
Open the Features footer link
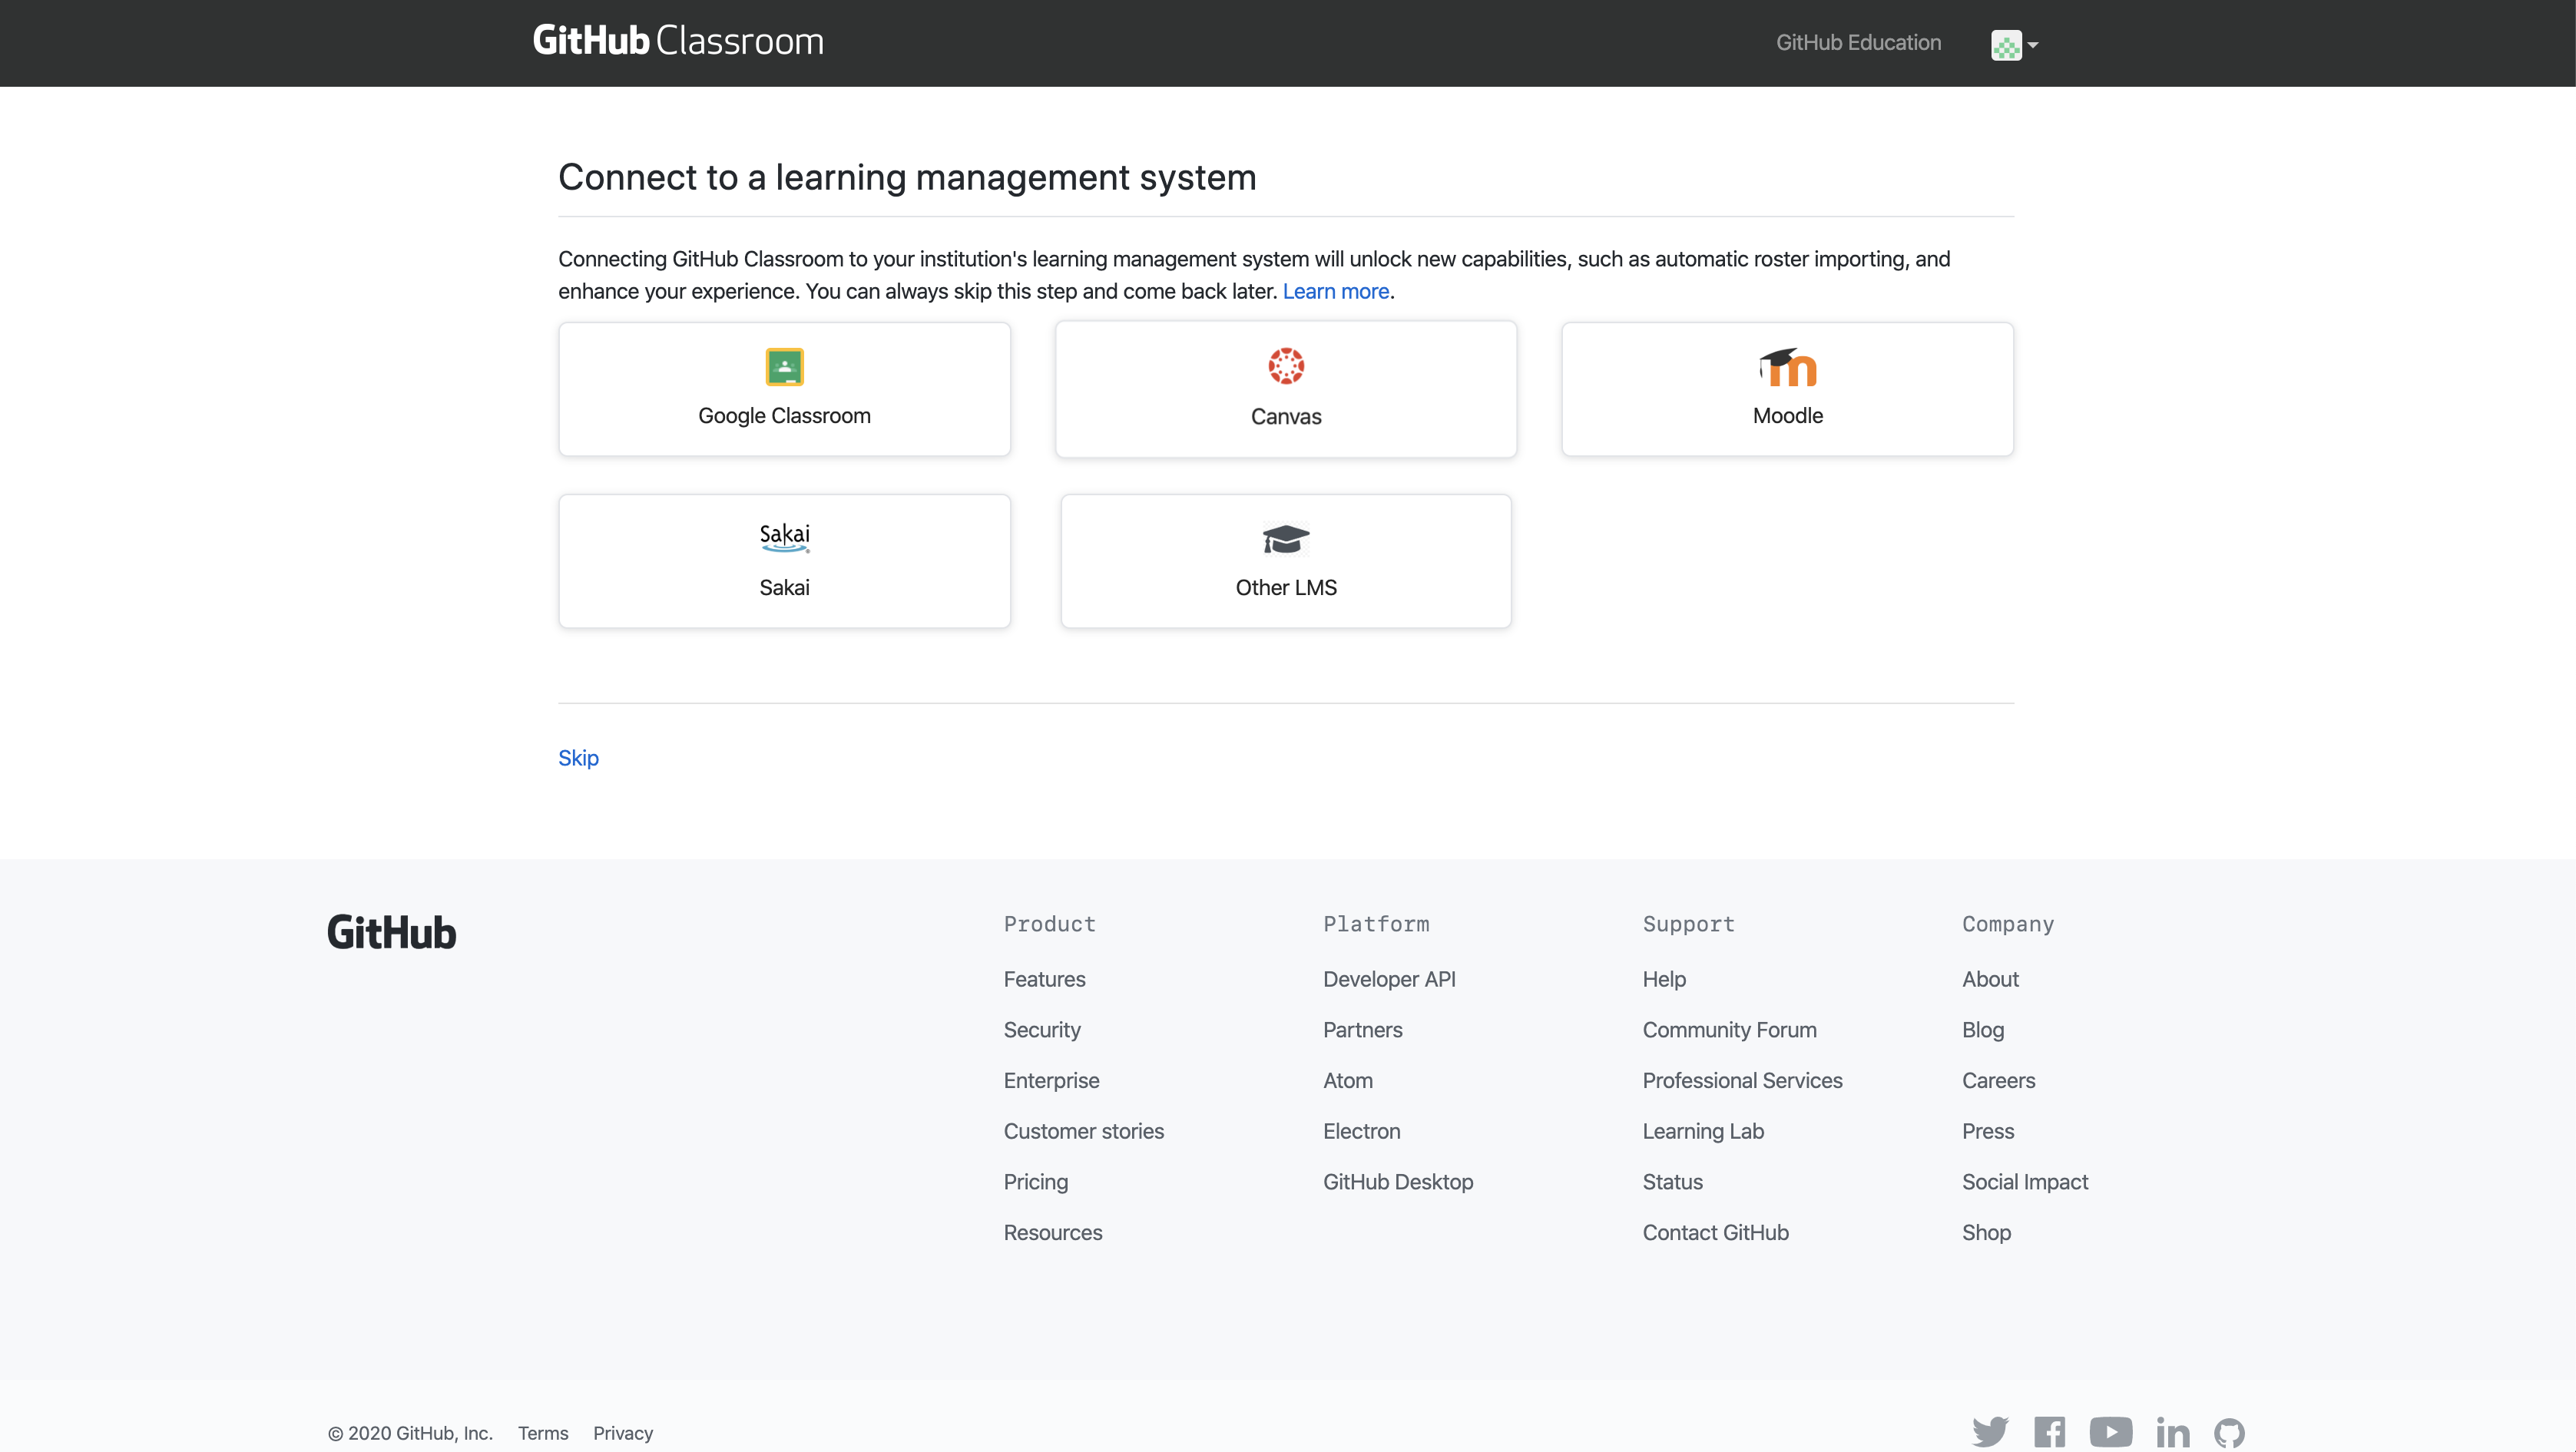pos(1044,979)
